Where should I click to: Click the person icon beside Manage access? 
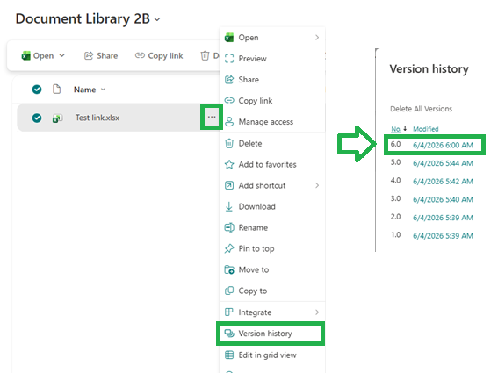tap(229, 122)
